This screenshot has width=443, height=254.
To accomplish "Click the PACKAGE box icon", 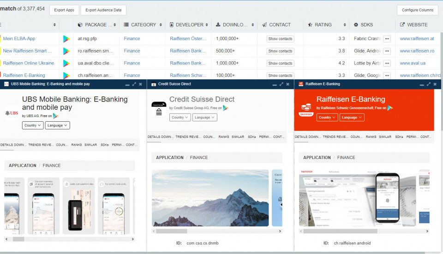I will click(80, 25).
